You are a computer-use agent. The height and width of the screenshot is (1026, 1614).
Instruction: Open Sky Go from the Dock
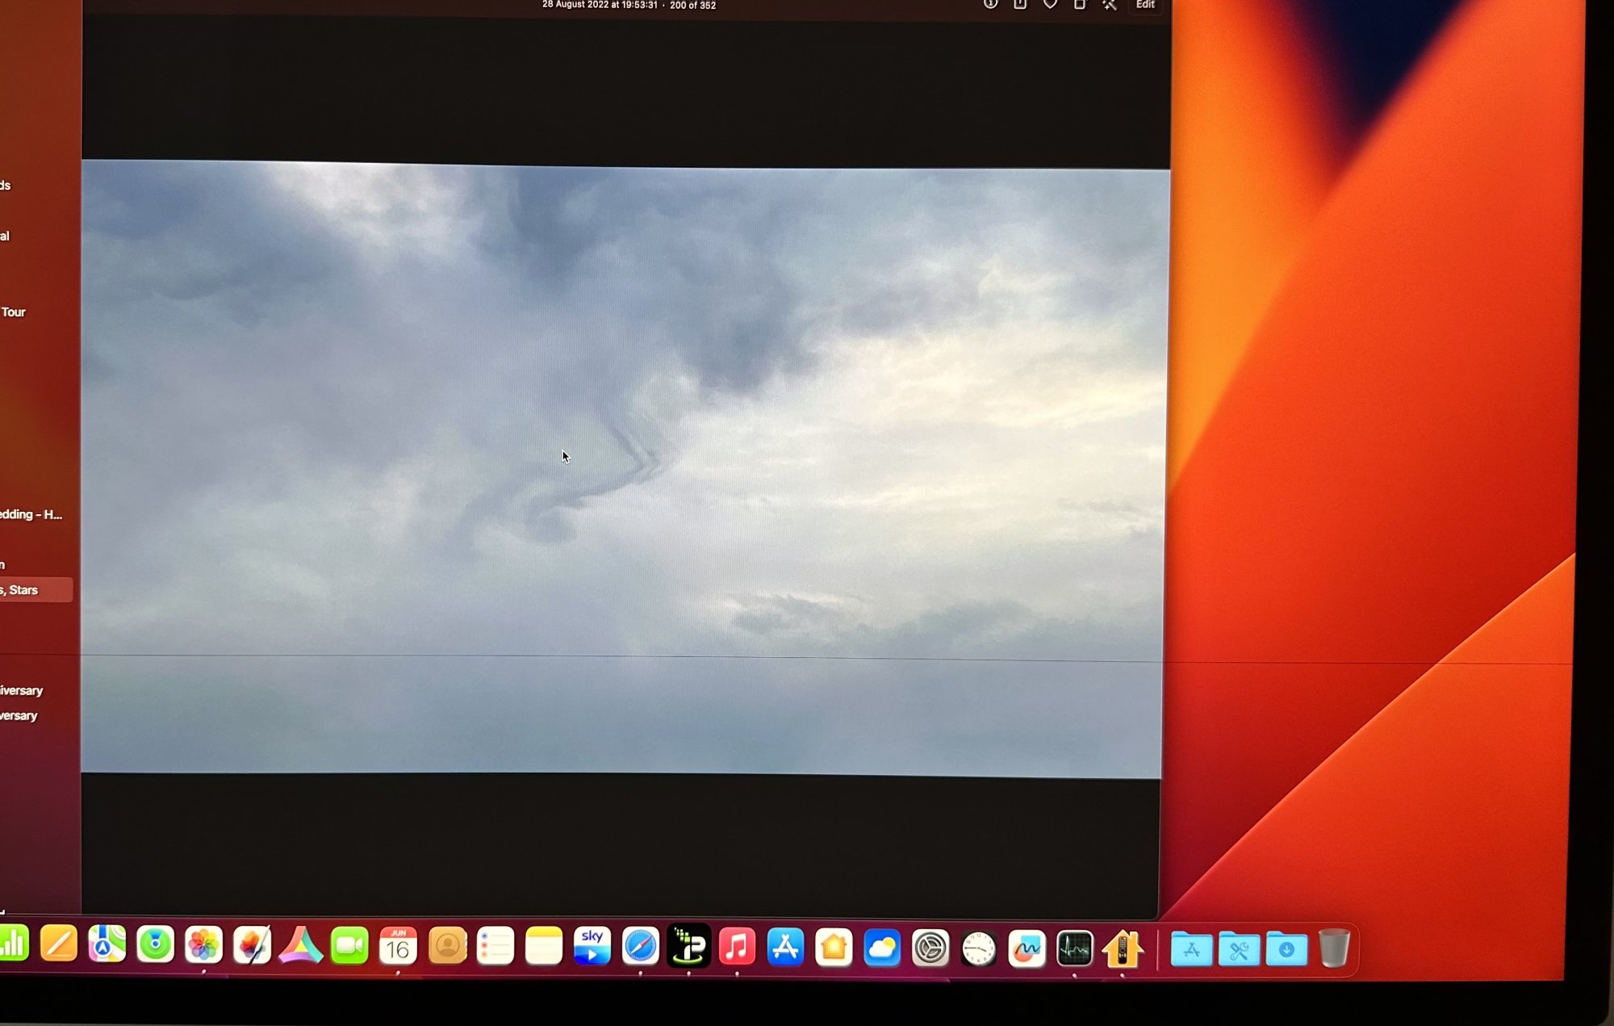592,947
